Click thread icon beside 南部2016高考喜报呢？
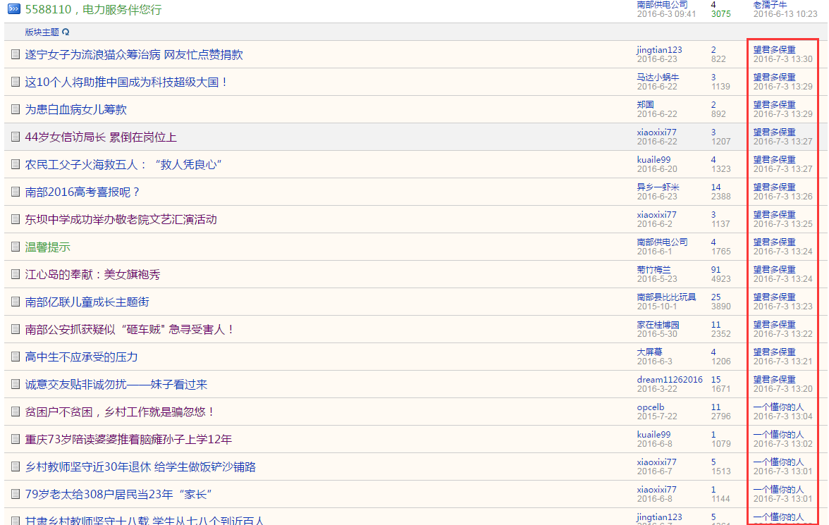Viewport: 829px width, 525px height. click(x=16, y=192)
